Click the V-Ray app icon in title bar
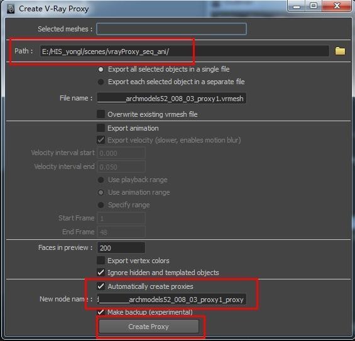Image resolution: width=355 pixels, height=341 pixels. coord(11,9)
